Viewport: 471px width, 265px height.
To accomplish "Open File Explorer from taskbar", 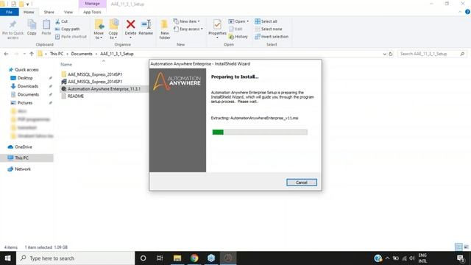I will [x=177, y=258].
